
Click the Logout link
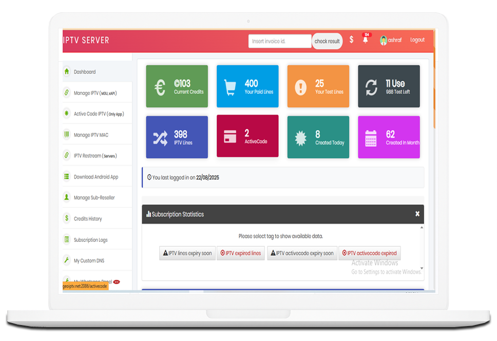coord(417,40)
